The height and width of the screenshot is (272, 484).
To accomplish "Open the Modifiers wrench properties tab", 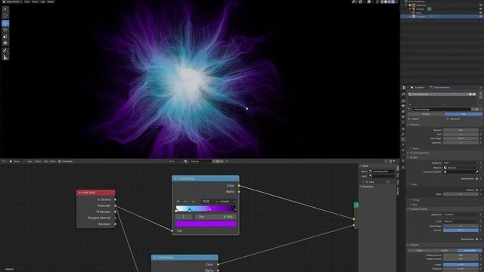I will (x=403, y=134).
